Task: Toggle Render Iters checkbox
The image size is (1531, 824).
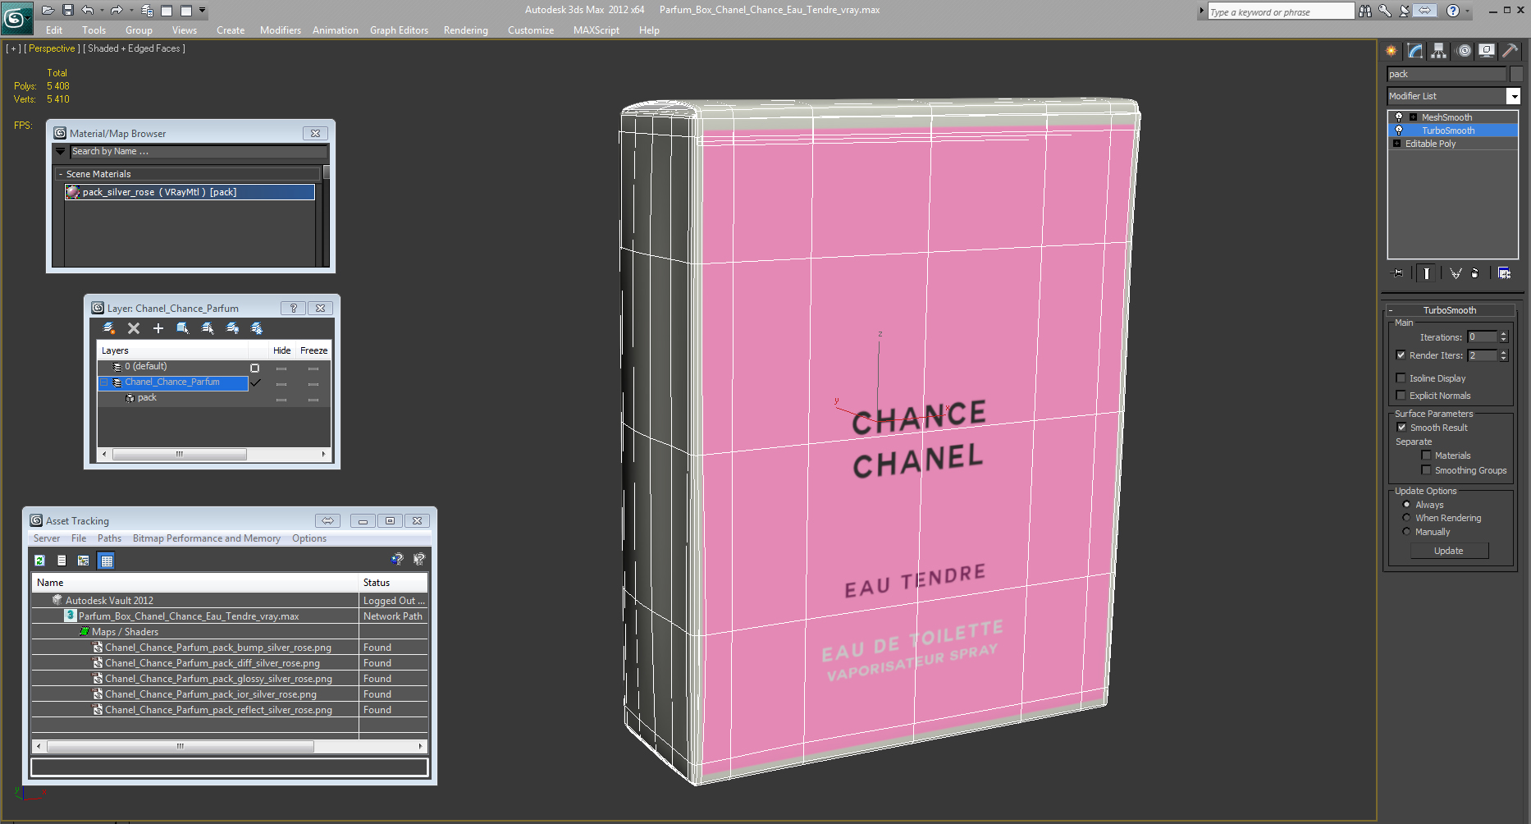Action: (x=1401, y=355)
